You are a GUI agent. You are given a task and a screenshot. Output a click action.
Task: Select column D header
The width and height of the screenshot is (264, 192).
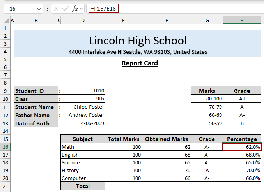point(83,21)
